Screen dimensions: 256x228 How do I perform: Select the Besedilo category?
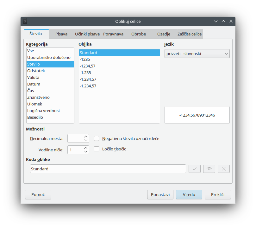[50, 117]
